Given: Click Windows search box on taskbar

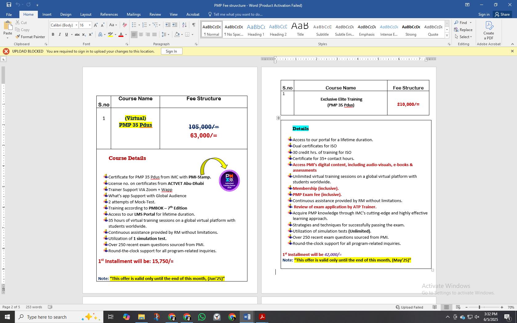Looking at the screenshot, I should (x=58, y=317).
